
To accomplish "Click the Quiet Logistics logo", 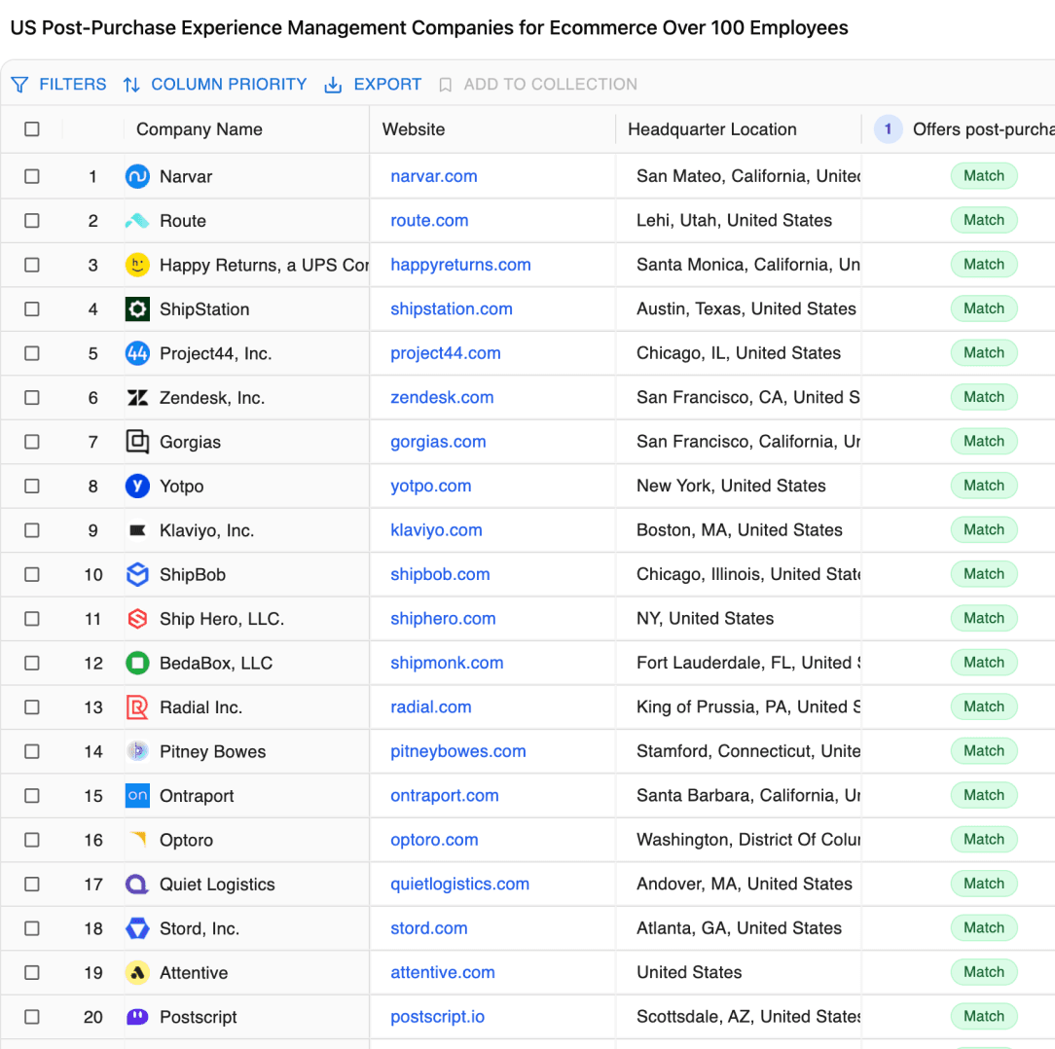I will pos(137,885).
